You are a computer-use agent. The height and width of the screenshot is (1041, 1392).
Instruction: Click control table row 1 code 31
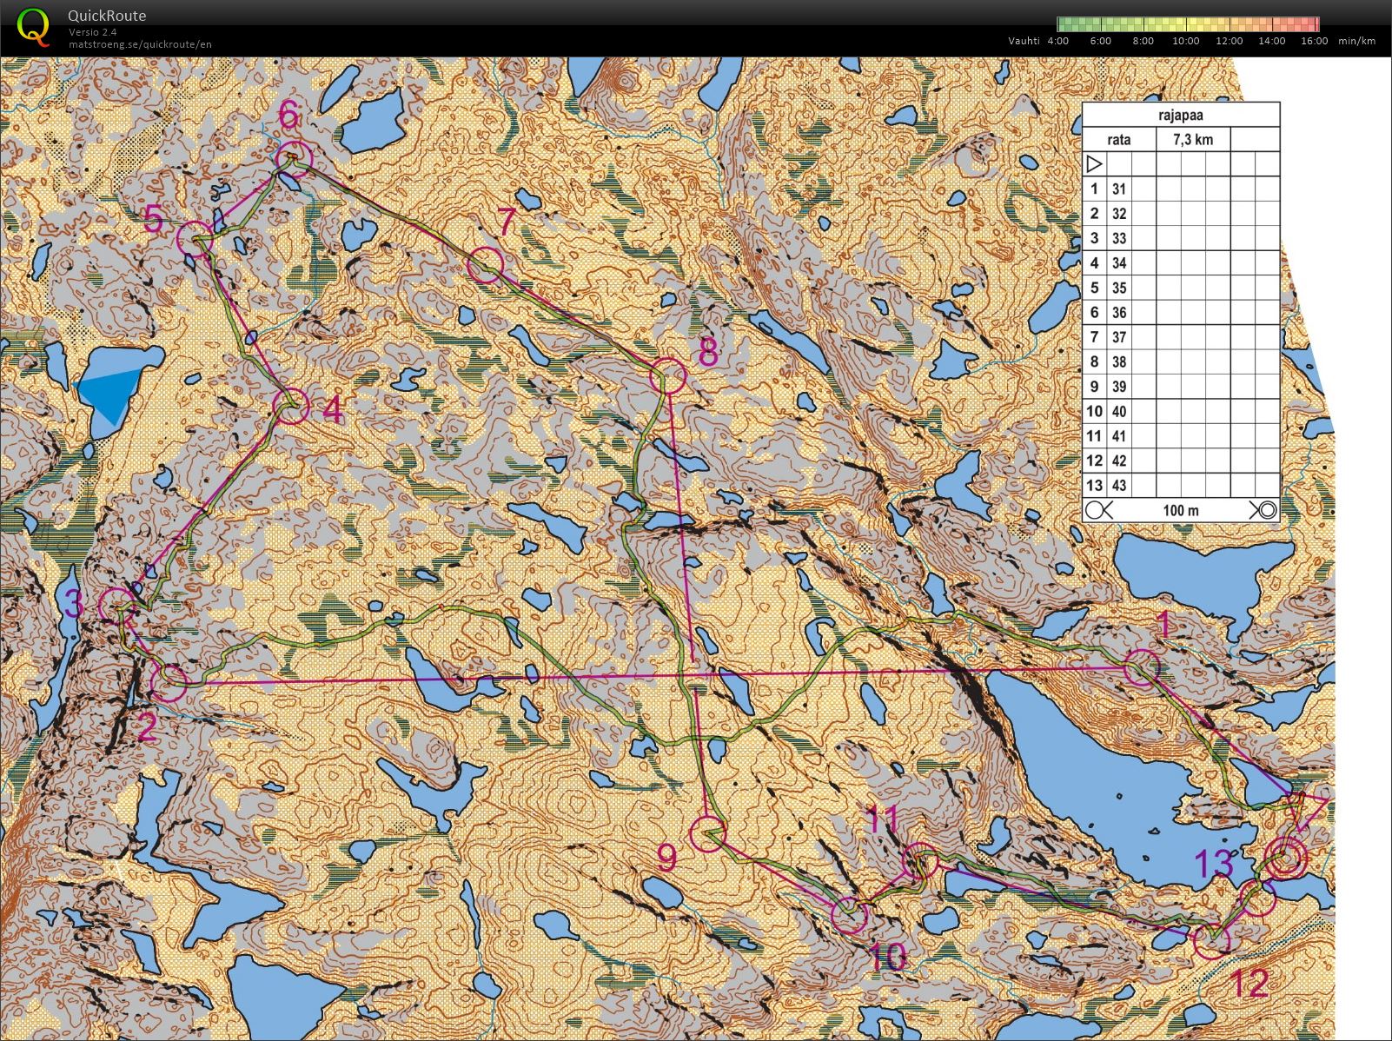[x=1118, y=189]
